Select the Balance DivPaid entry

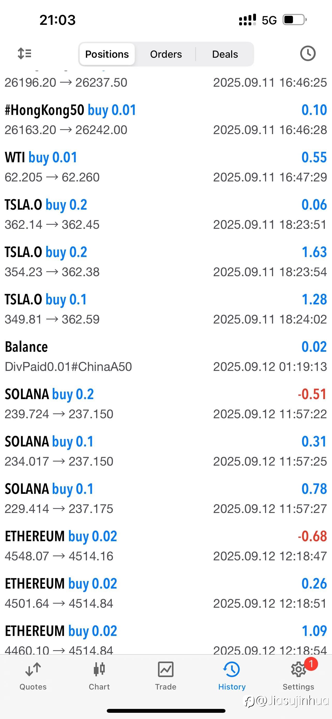click(166, 356)
